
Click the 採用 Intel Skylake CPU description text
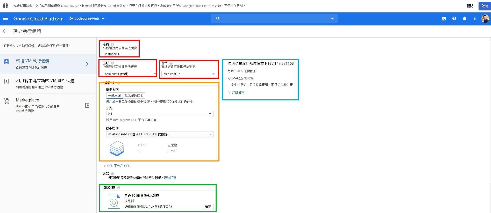tap(131, 120)
